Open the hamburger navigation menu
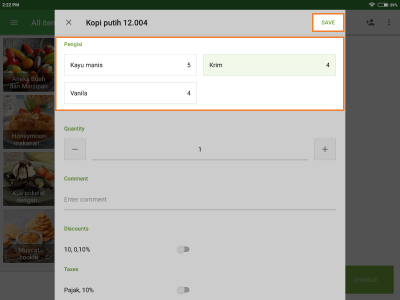Screen dimensions: 400x300 click(14, 22)
